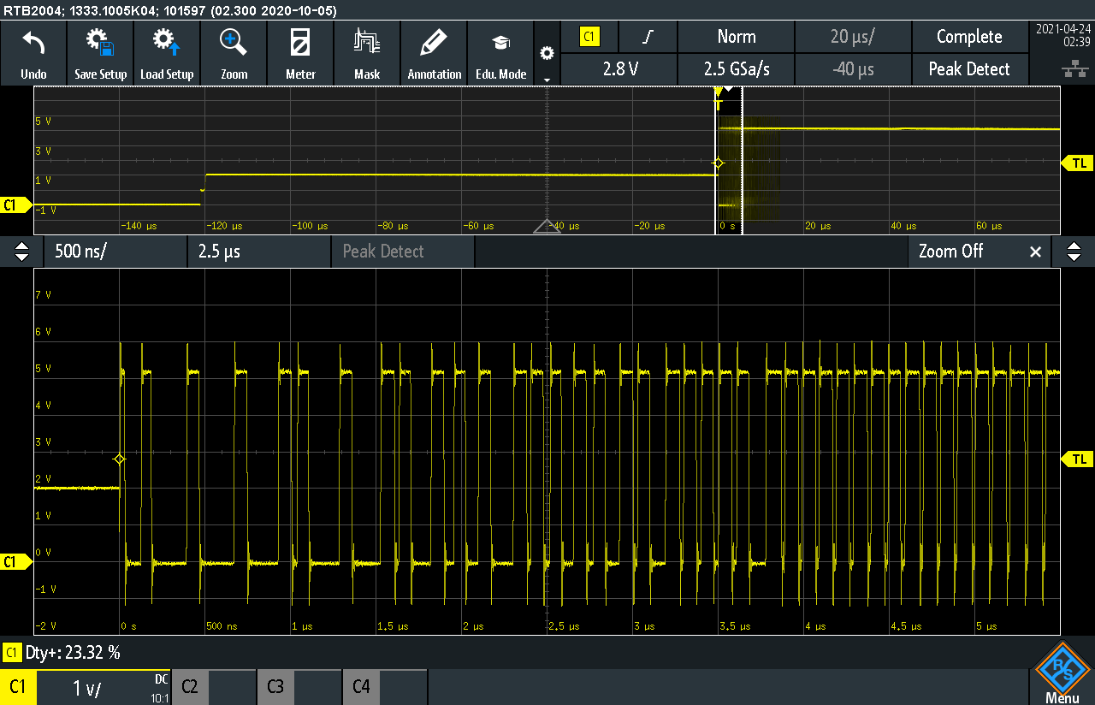Image resolution: width=1095 pixels, height=705 pixels.
Task: Adjust zoom scale 500 ns/ field
Action: coord(115,252)
